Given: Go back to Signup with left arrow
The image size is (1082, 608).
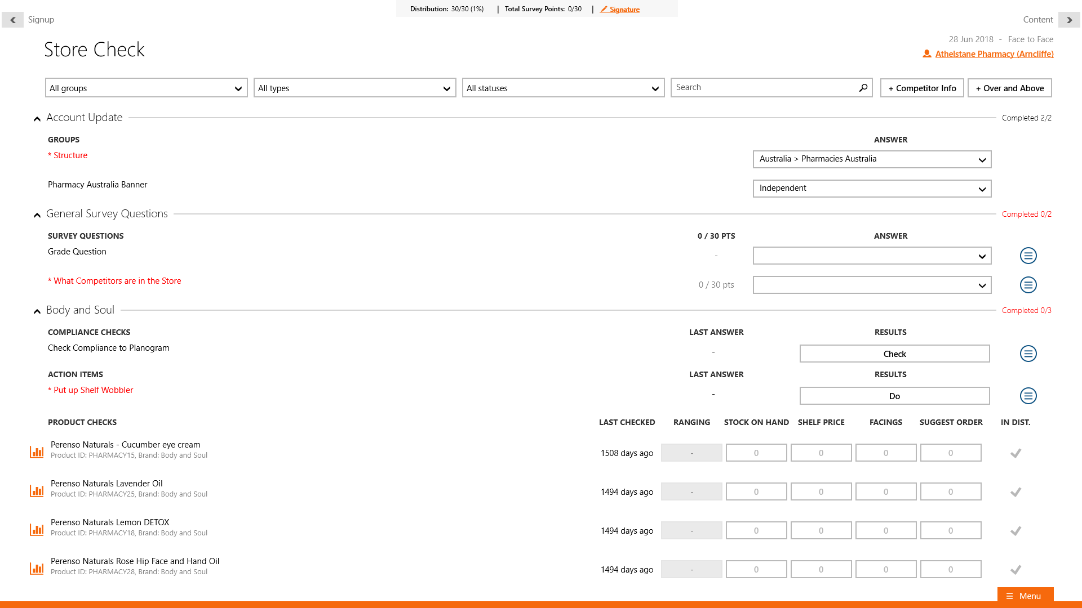Looking at the screenshot, I should (12, 20).
